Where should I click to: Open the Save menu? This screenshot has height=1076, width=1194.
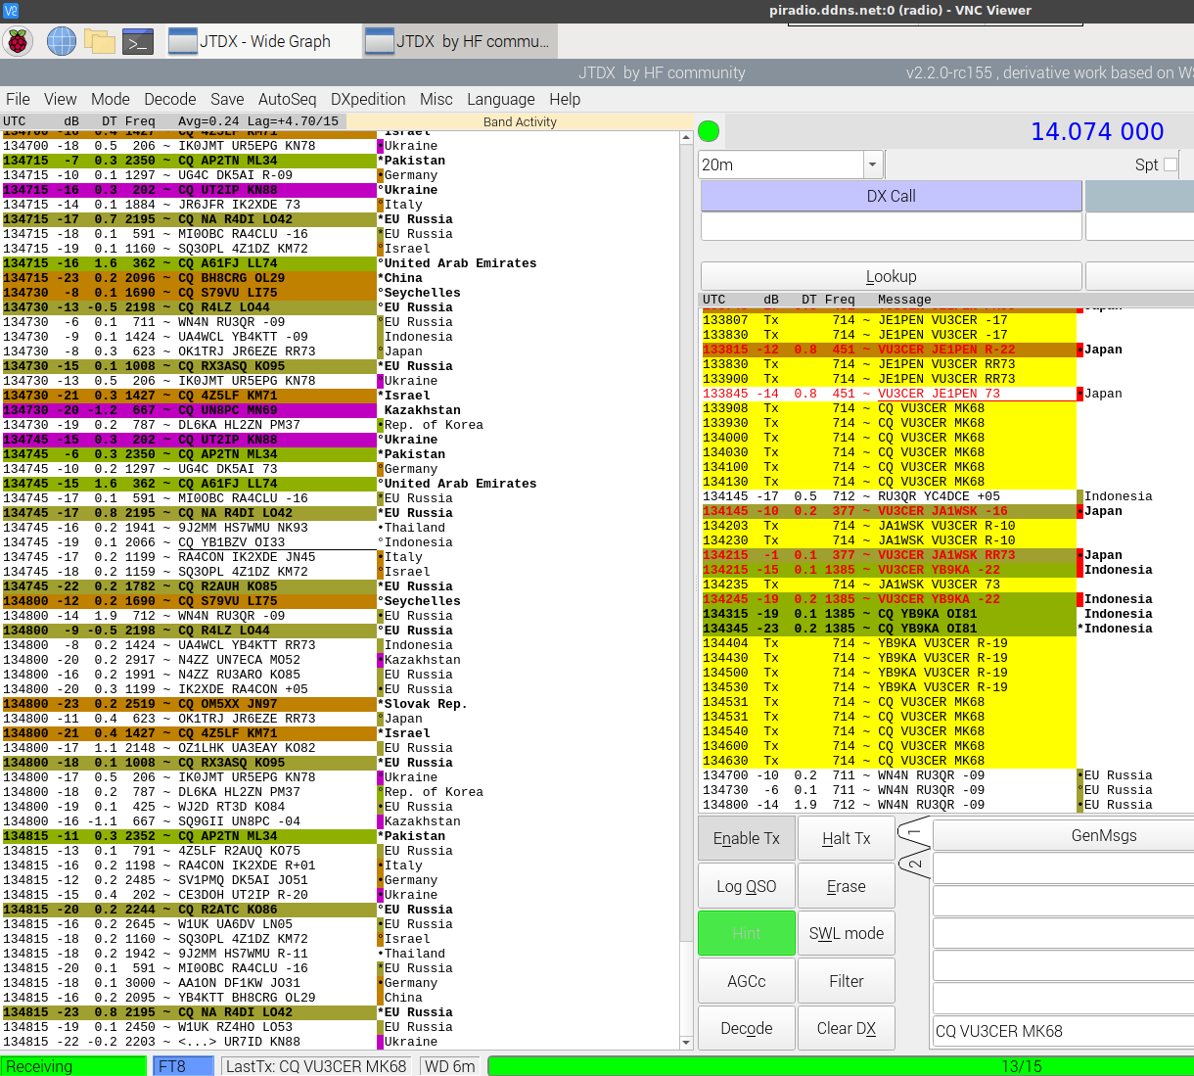click(x=227, y=99)
